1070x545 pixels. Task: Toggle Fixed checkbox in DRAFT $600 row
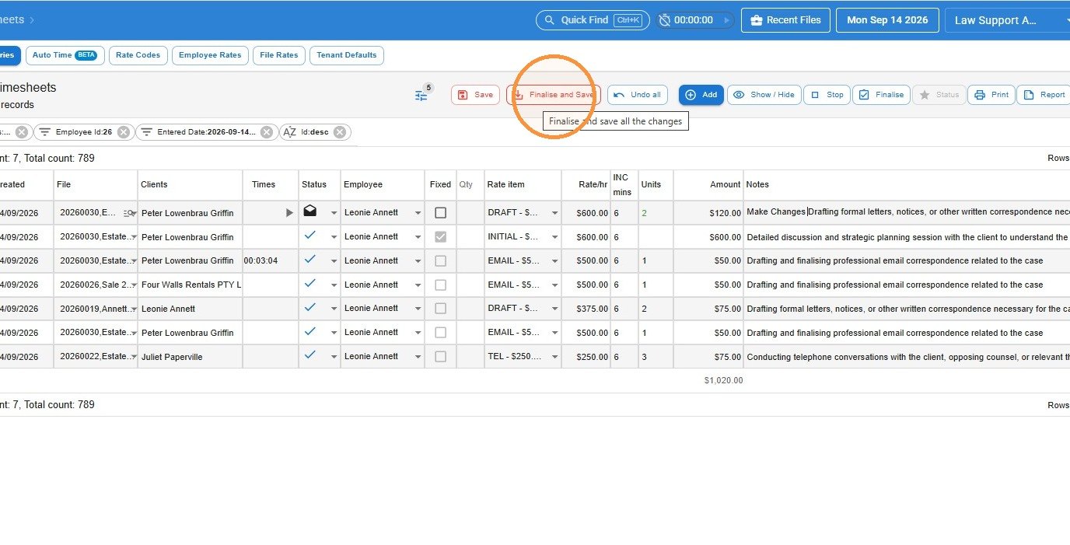coord(440,212)
